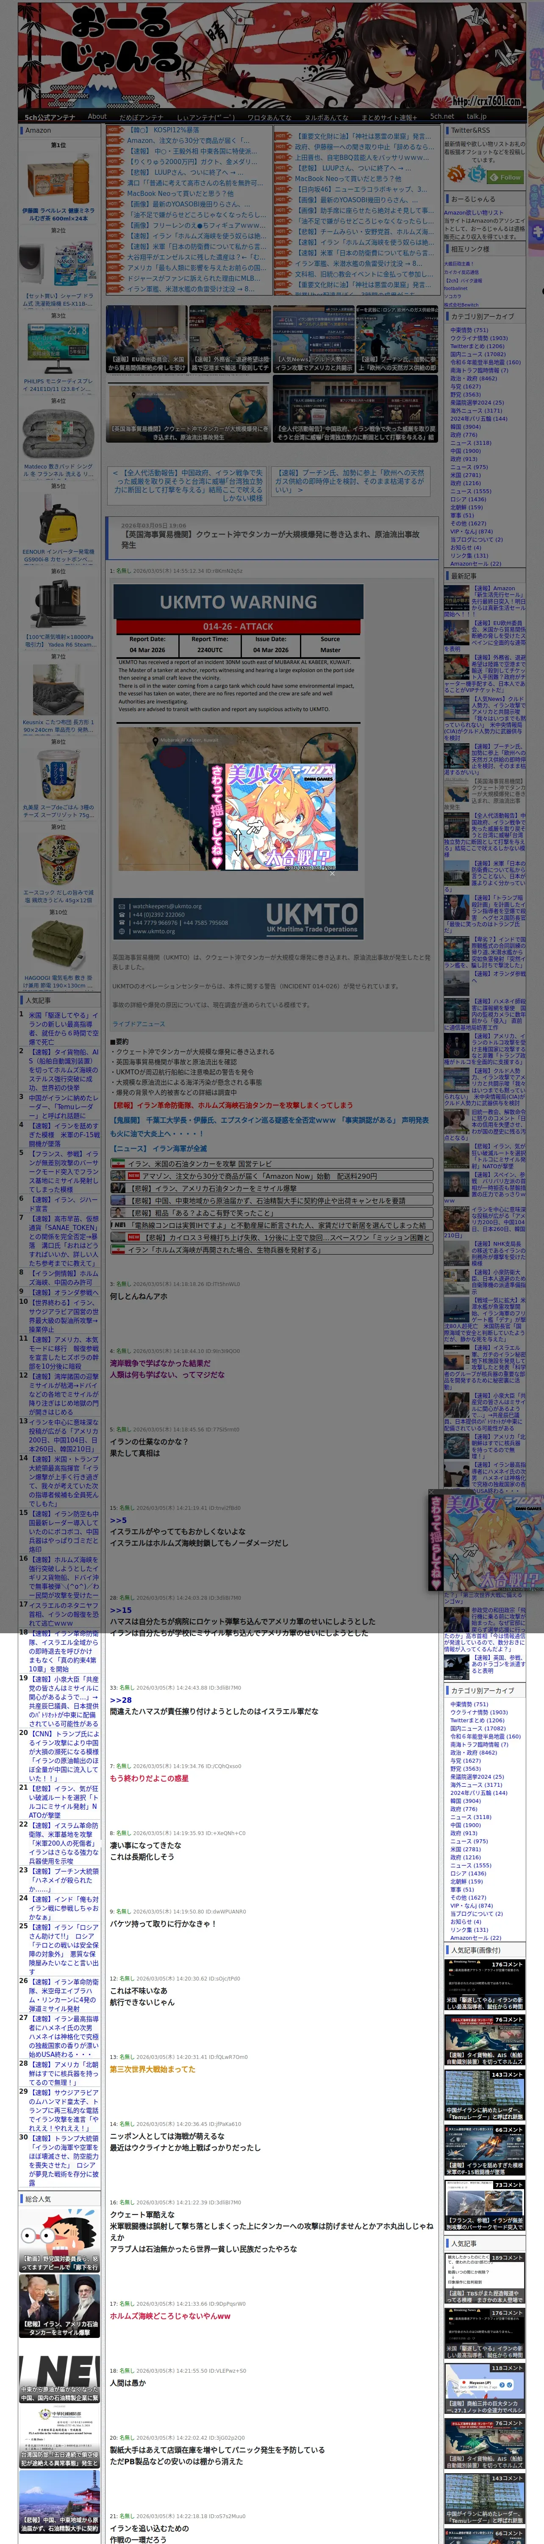The image size is (544, 2544).
Task: Open ブロクあんてな navigation link
Action: [269, 117]
